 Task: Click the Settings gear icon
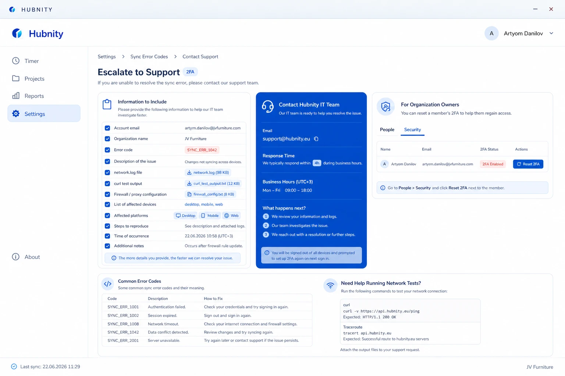(16, 113)
